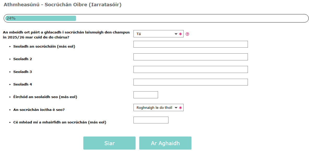Click the An mbeidh ort páirt question text

[66, 35]
